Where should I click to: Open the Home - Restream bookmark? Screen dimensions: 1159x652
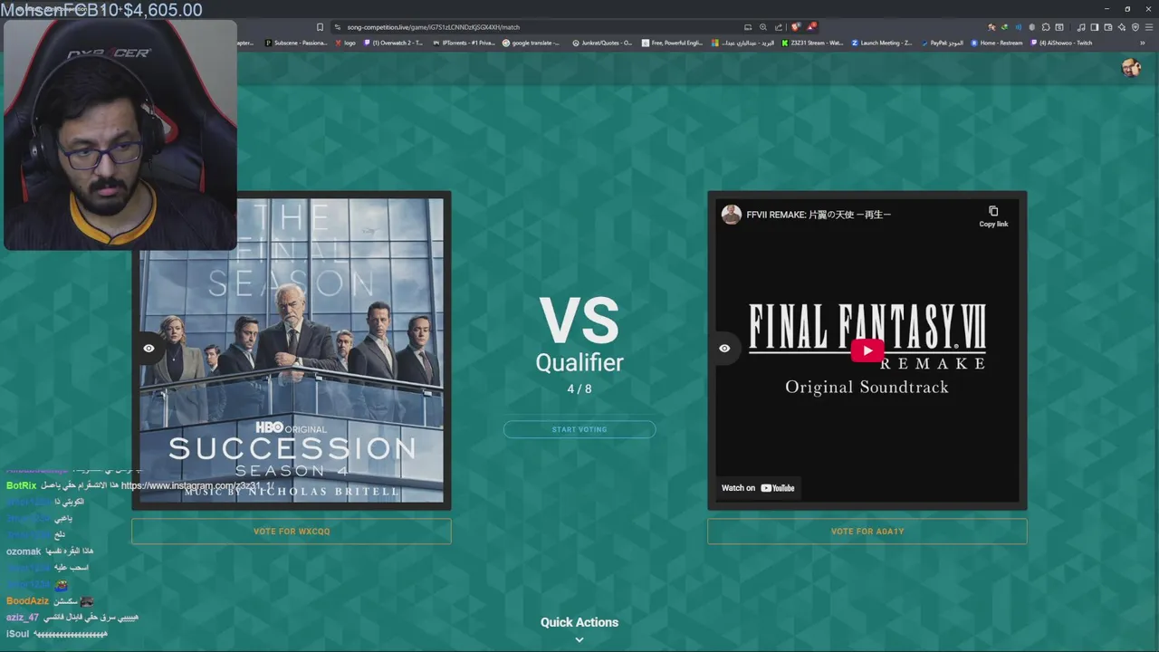click(x=997, y=43)
